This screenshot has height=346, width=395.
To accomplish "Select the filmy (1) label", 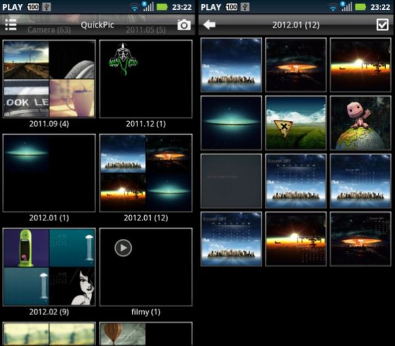I will pyautogui.click(x=146, y=312).
